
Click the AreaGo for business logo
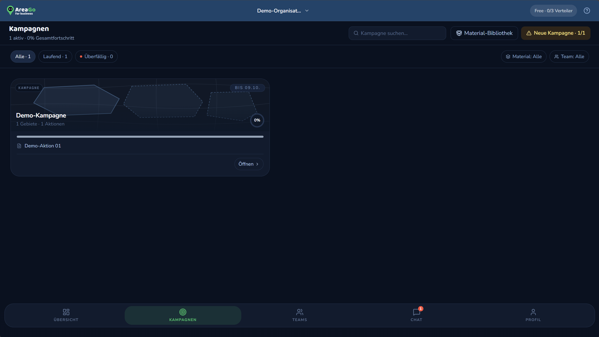pyautogui.click(x=21, y=10)
